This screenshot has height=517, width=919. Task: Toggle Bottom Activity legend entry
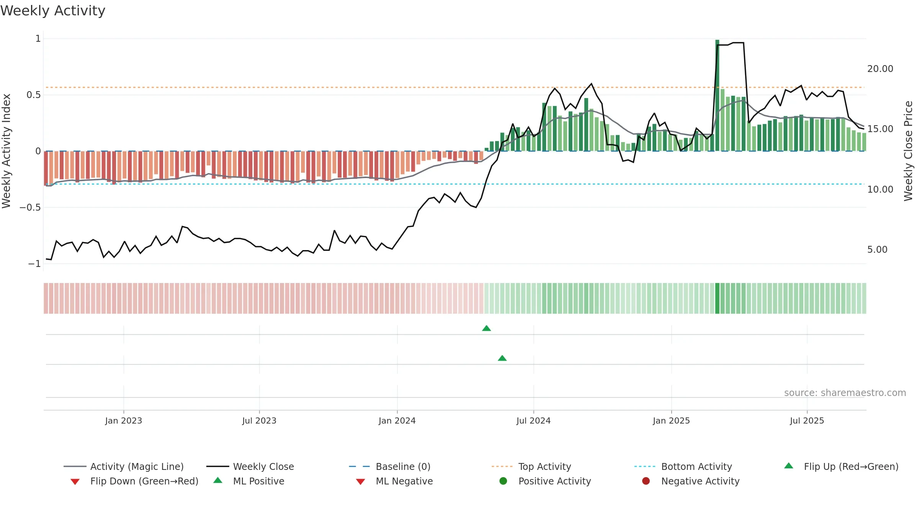point(683,466)
